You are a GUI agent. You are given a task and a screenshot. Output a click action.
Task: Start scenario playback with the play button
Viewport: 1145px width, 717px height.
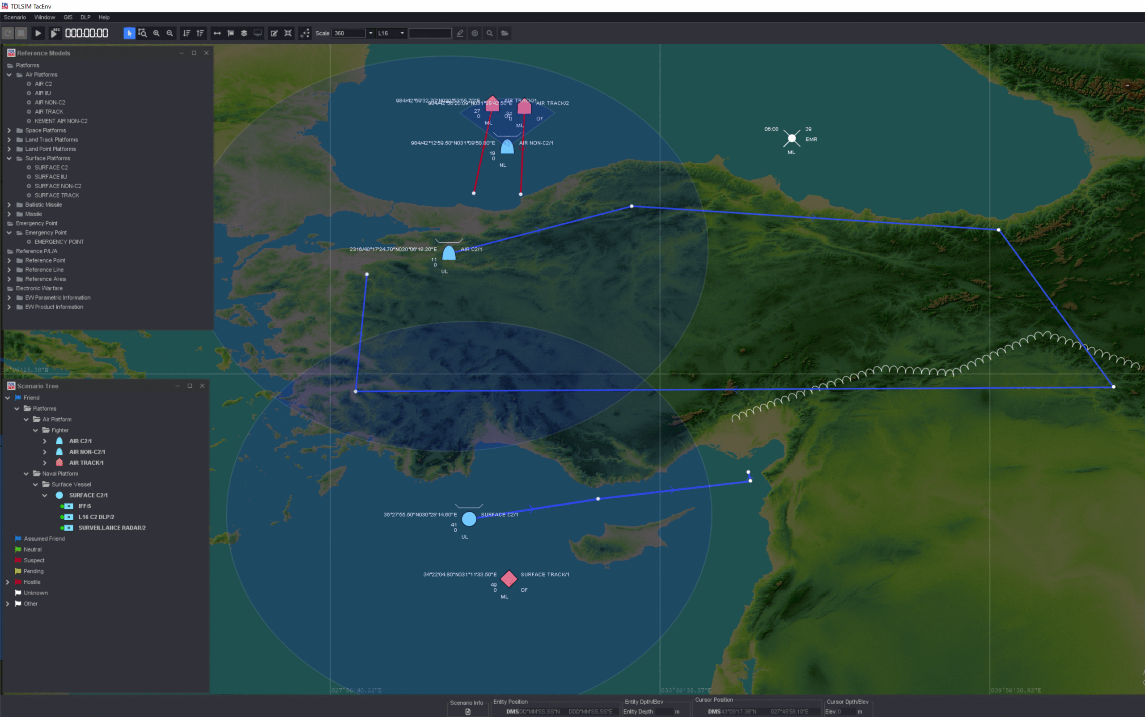coord(38,33)
